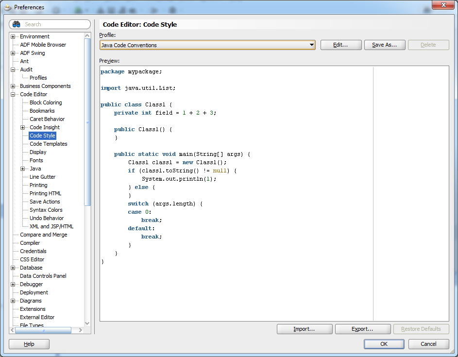Export the current code style profile
The height and width of the screenshot is (357, 458).
coord(363,329)
